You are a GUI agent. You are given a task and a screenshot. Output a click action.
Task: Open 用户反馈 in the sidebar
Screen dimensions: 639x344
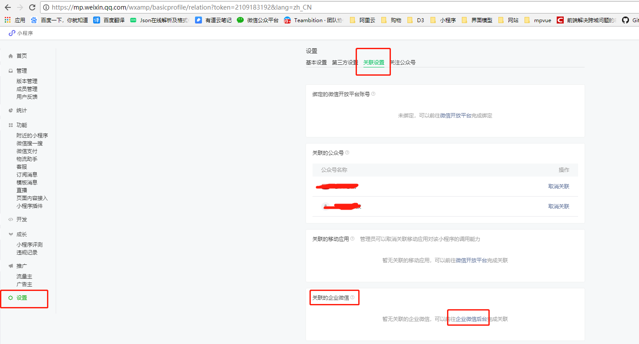click(x=27, y=97)
